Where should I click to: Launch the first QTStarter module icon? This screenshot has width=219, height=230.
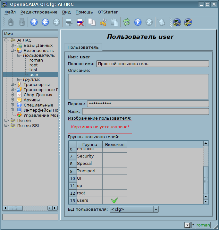pos(177,22)
